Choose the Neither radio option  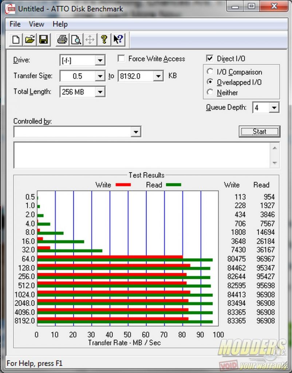[210, 93]
